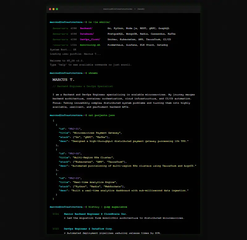Click the 'Real-time Analytics Engine' title value
Image resolution: width=247 pixels, height=240 pixels.
tap(94, 182)
